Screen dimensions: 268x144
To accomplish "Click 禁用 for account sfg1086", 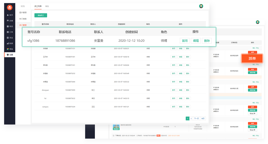I will tap(185, 41).
